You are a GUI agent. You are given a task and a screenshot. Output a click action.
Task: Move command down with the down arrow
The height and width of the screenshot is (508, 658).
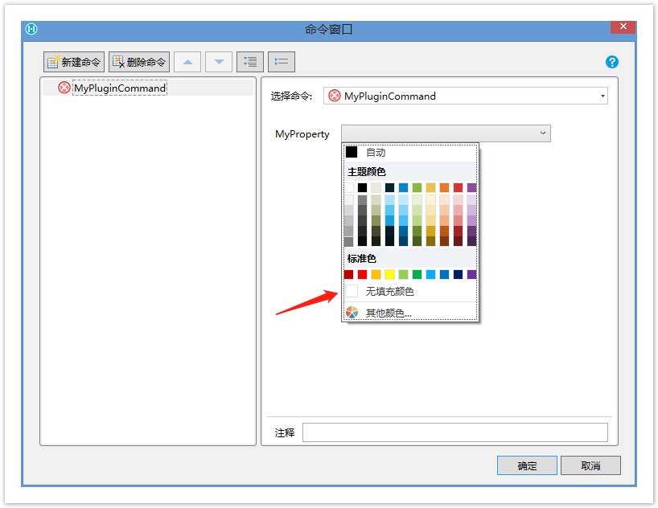click(x=219, y=62)
